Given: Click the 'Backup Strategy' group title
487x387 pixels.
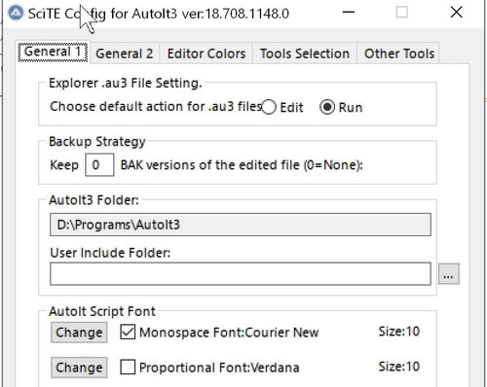Looking at the screenshot, I should pyautogui.click(x=97, y=142).
